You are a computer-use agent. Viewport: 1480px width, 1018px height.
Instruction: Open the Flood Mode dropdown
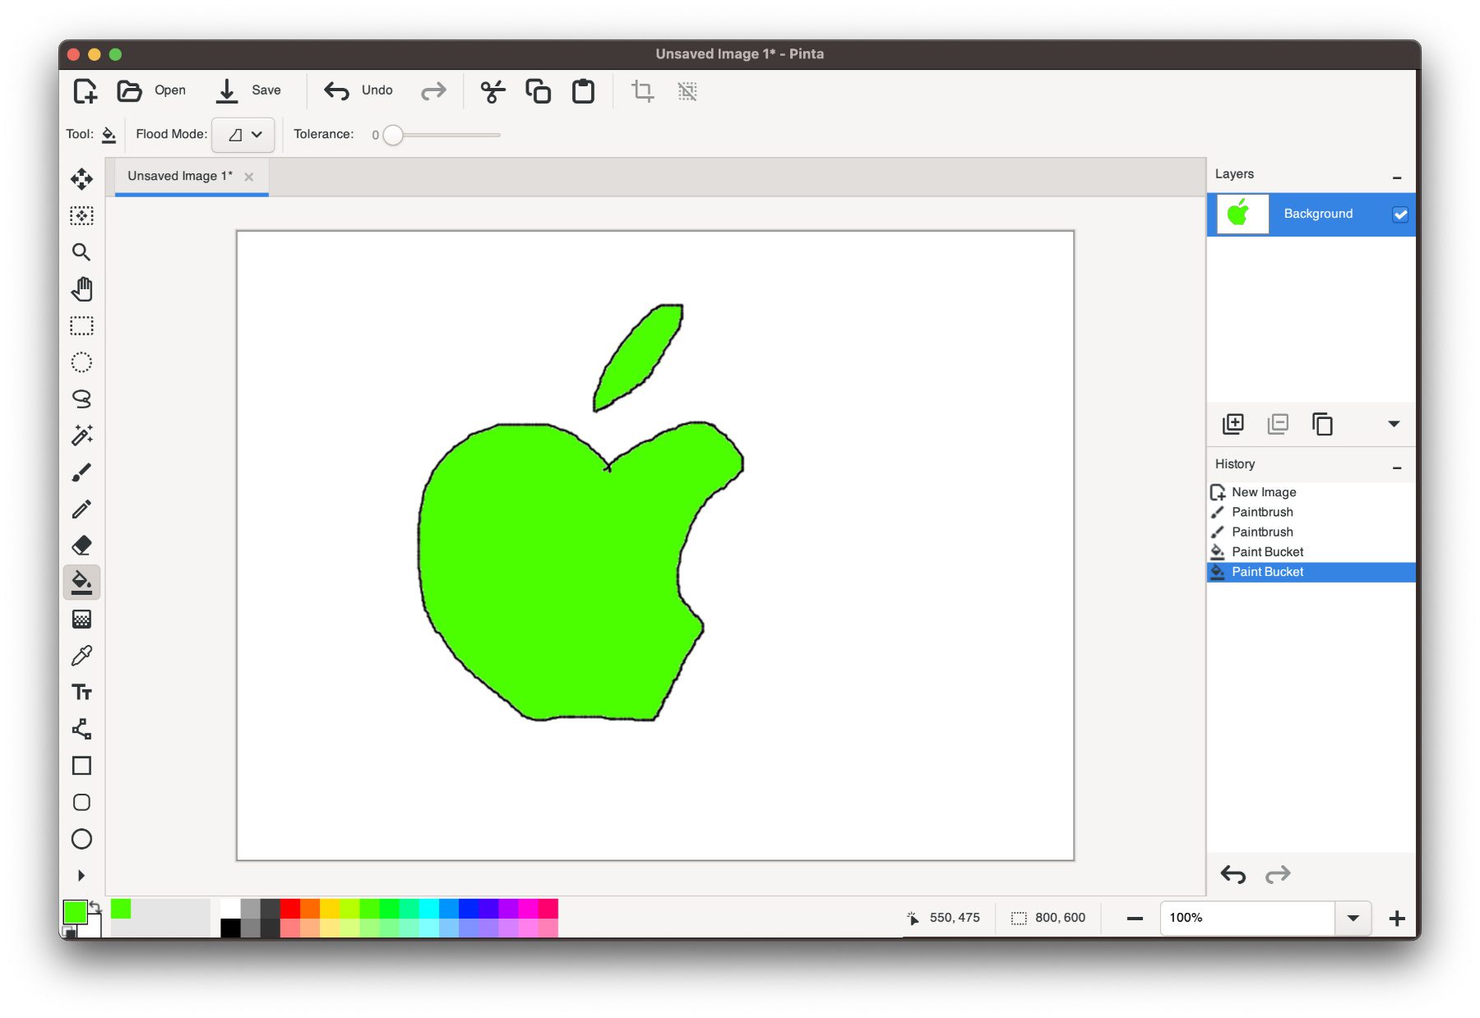[244, 135]
